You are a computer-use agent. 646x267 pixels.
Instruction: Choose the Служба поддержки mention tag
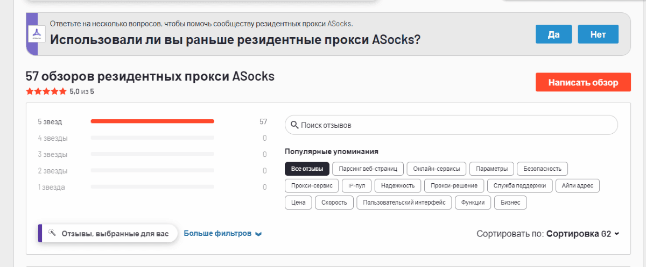tap(519, 185)
